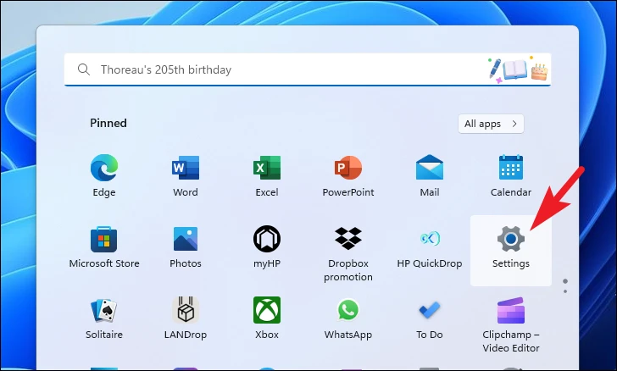Open Microsoft Store

104,247
